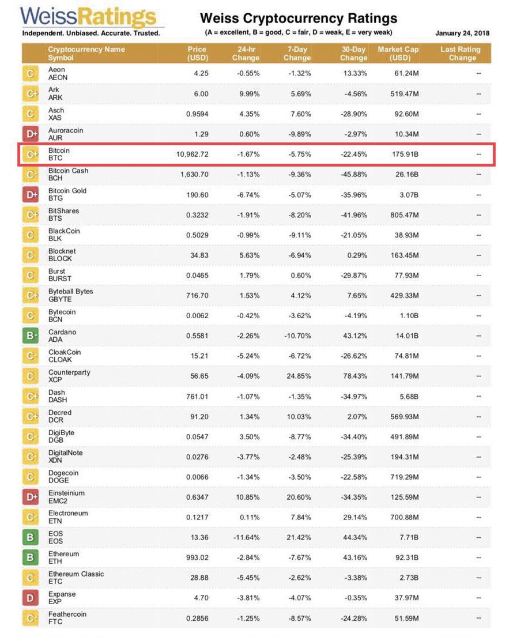Select Einsteinium's D+ rating badge

point(31,497)
